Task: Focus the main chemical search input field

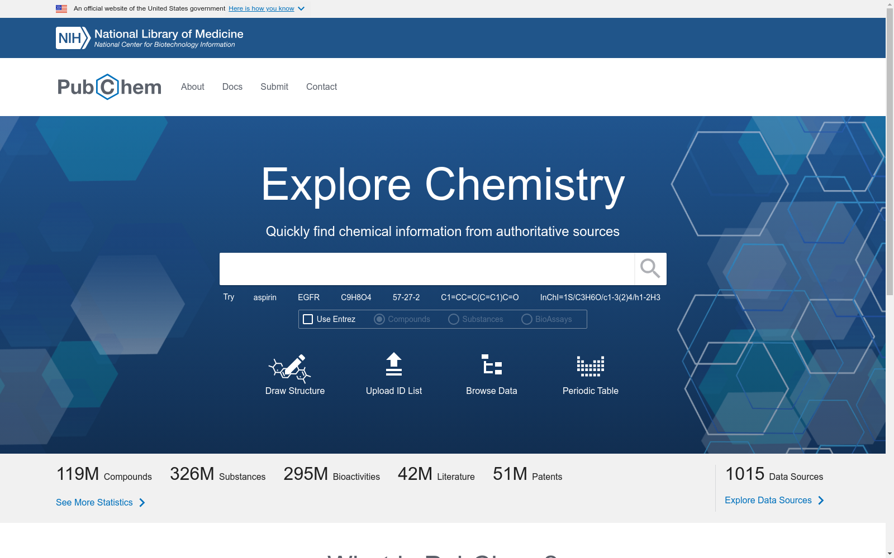Action: coord(427,269)
